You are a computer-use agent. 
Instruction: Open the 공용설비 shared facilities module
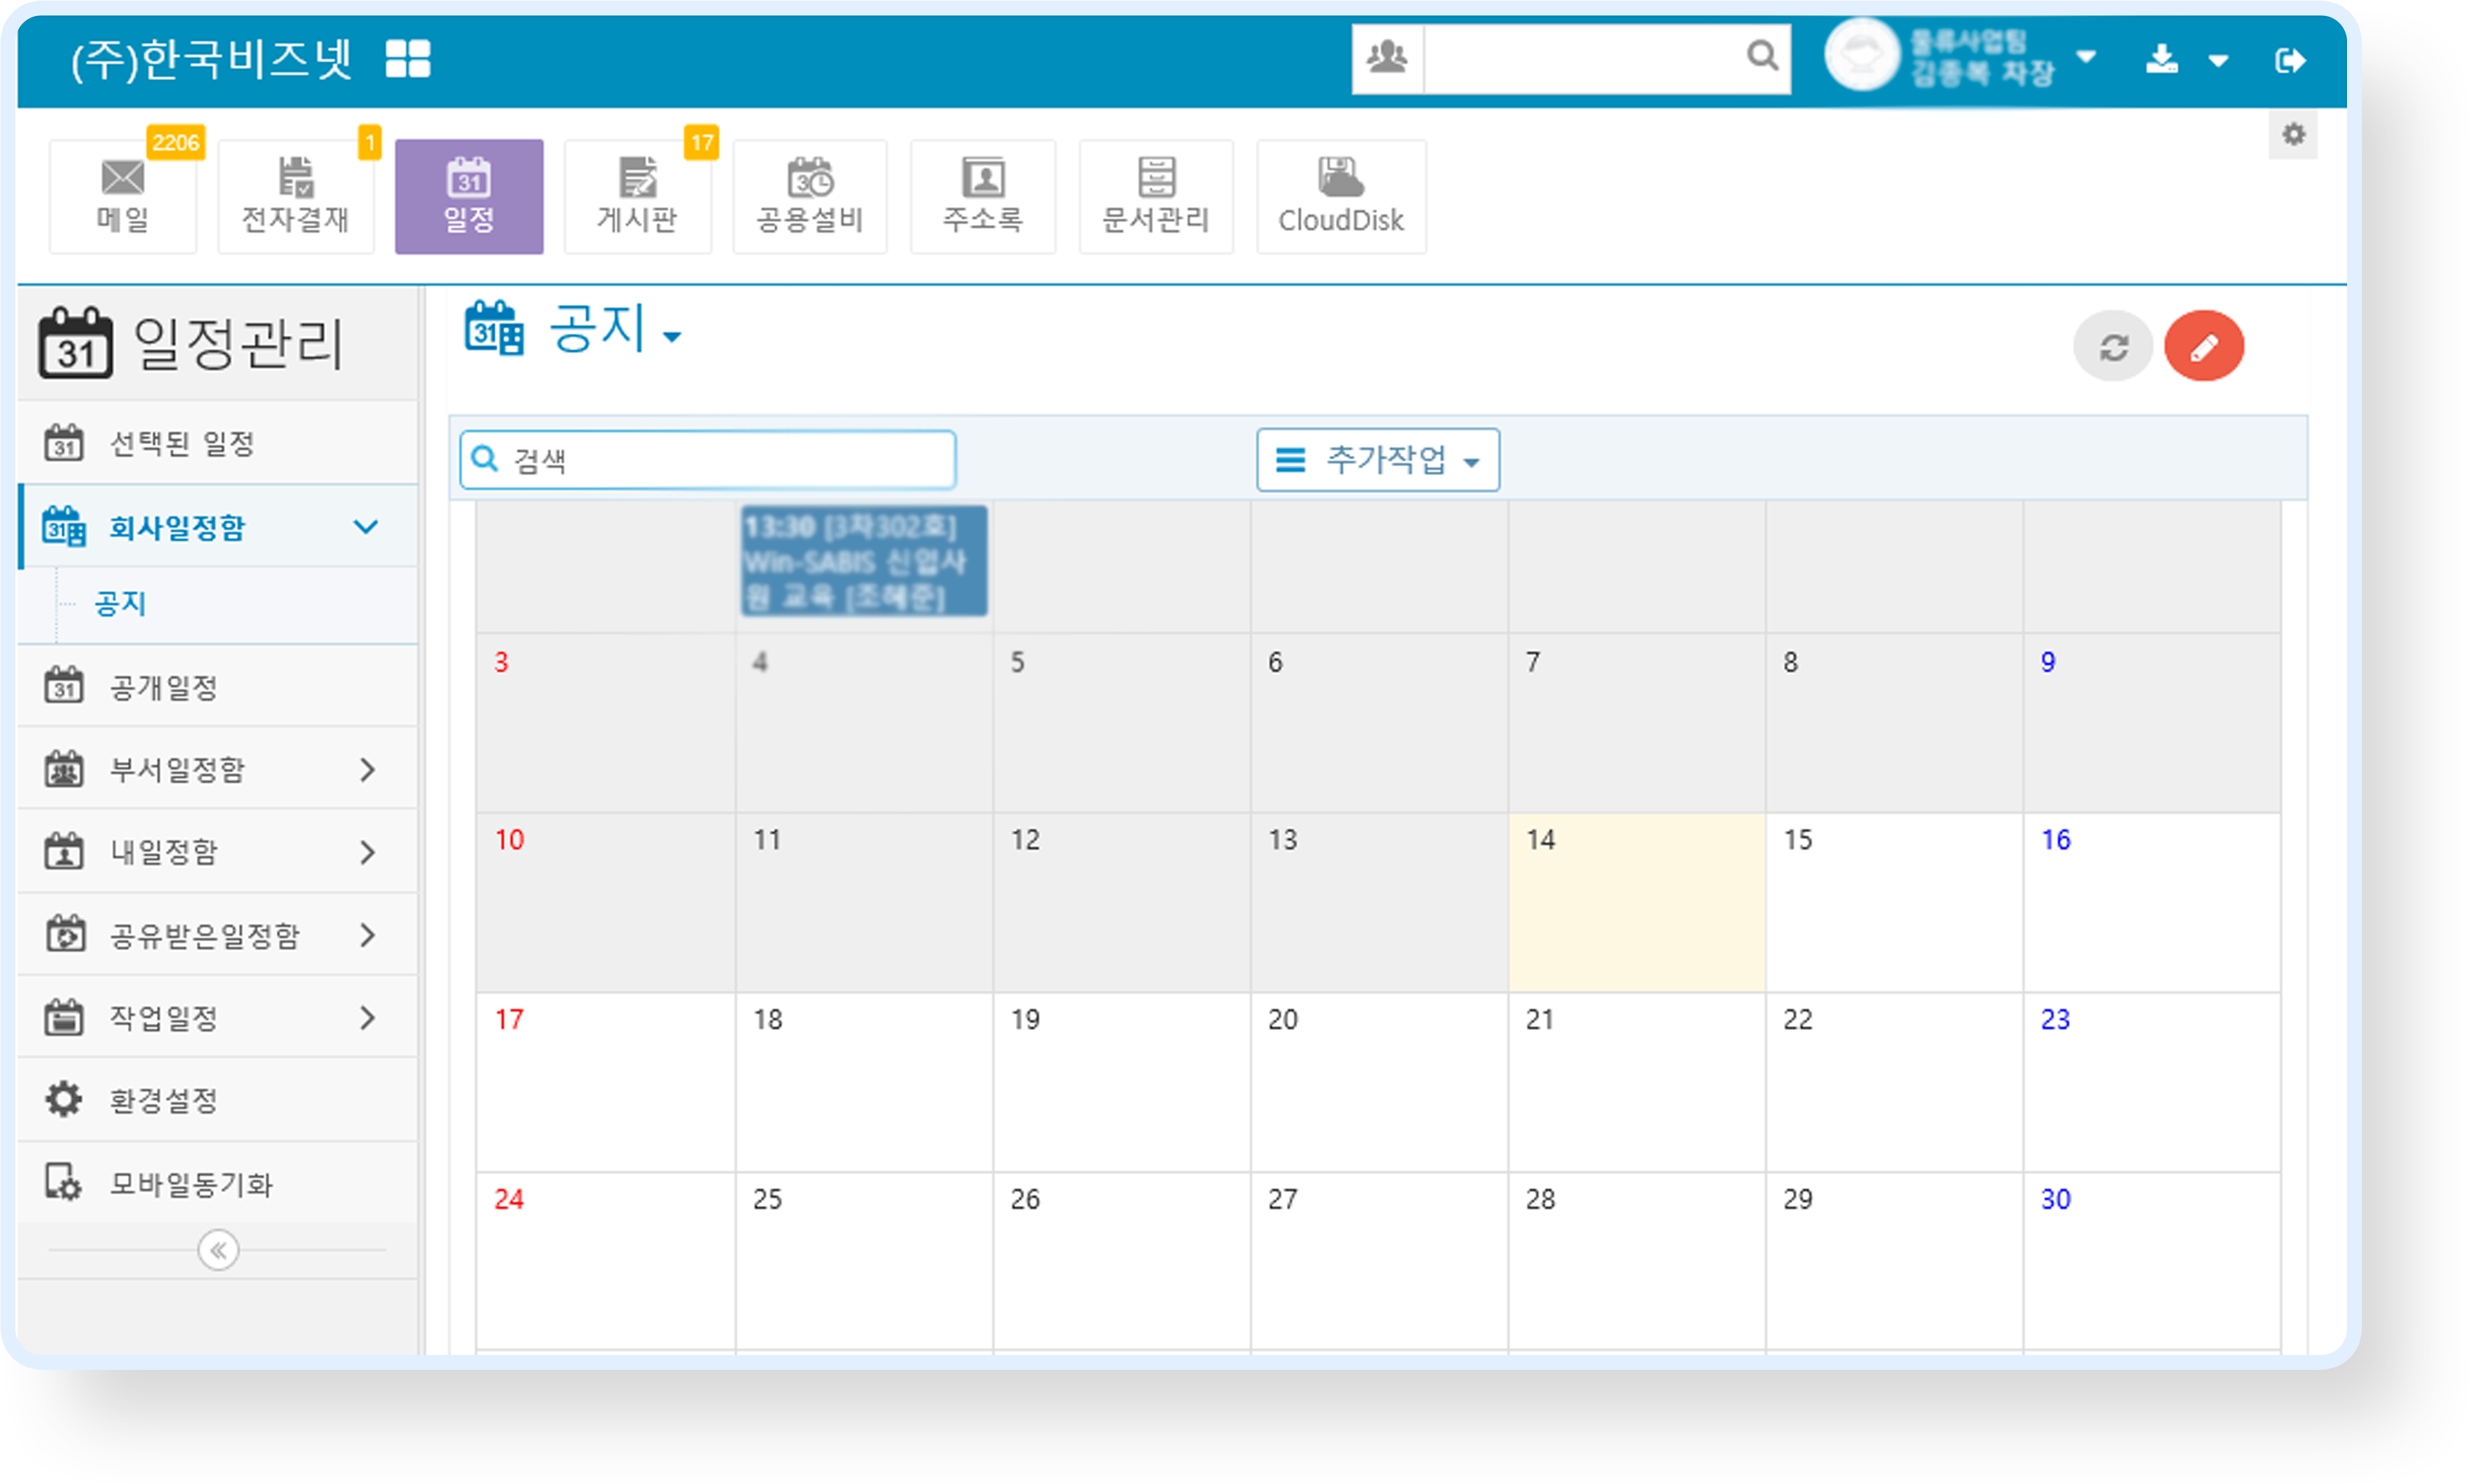pyautogui.click(x=810, y=196)
